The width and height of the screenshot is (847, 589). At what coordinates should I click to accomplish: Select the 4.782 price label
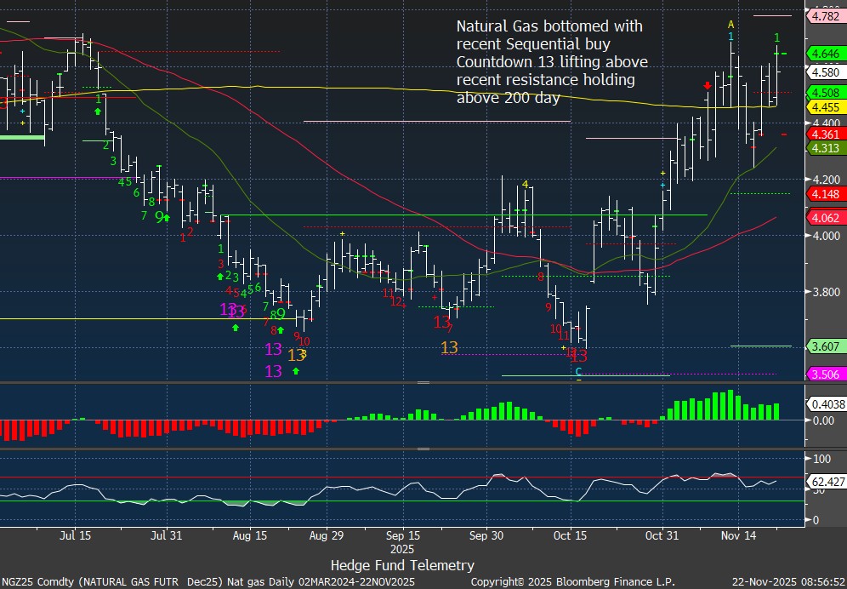(826, 16)
